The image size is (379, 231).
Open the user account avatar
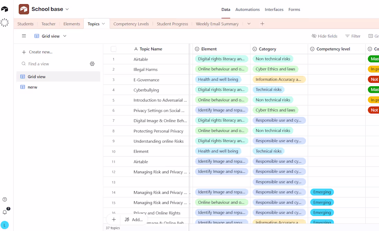[4, 225]
